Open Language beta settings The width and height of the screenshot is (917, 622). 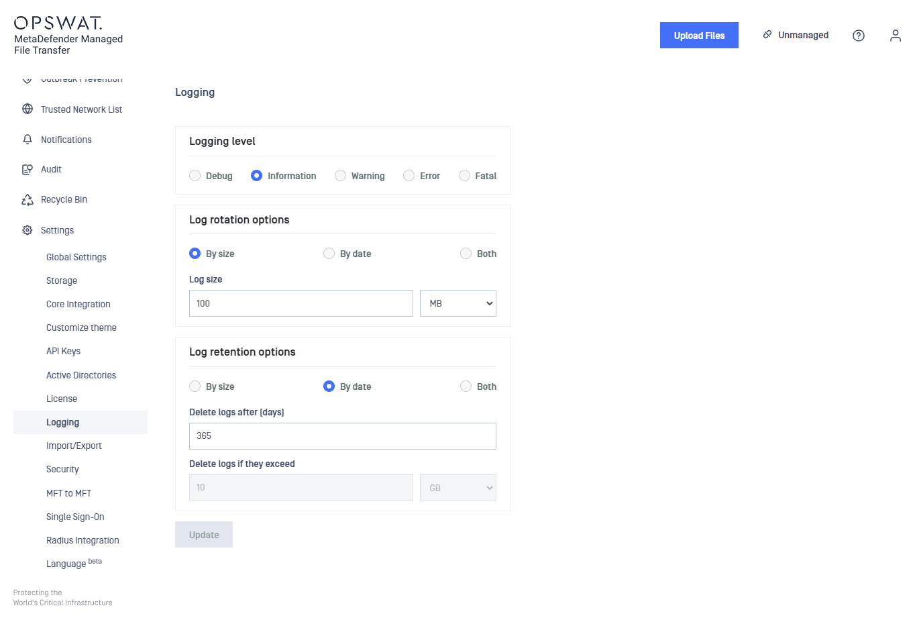pos(74,563)
